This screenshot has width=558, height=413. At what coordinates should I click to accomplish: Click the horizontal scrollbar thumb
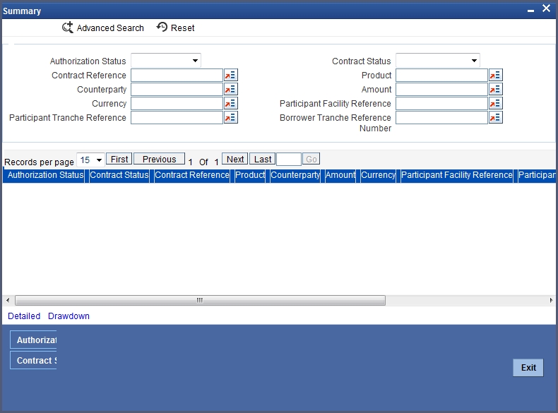pos(200,300)
